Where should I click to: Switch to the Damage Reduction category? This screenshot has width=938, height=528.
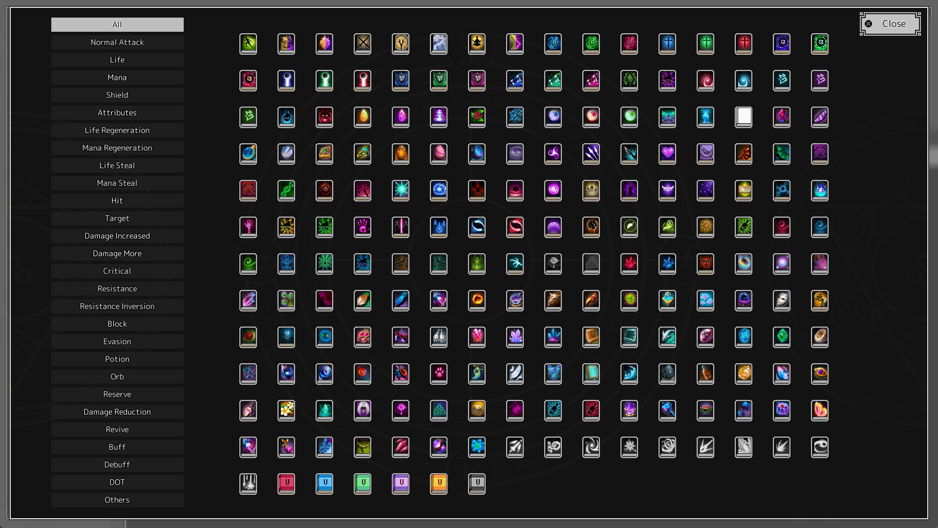coord(117,412)
